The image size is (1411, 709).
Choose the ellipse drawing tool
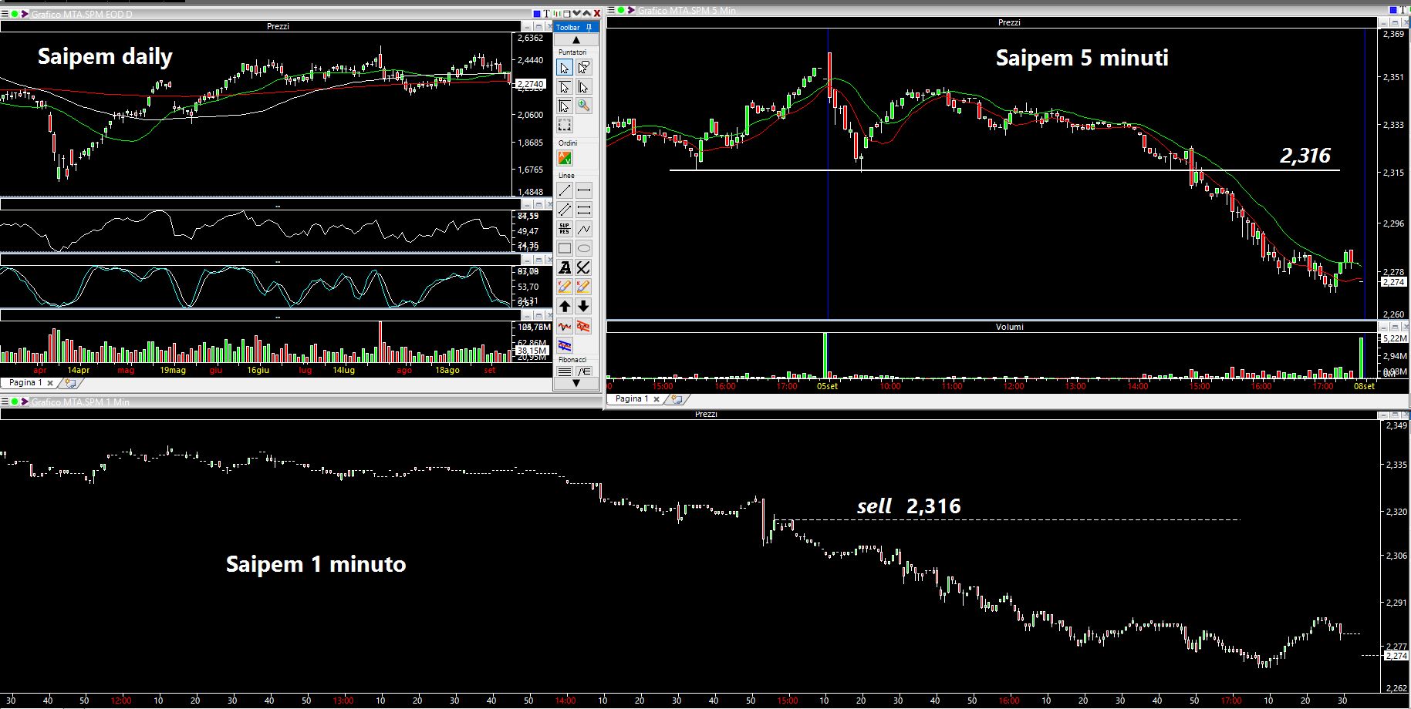[x=584, y=248]
